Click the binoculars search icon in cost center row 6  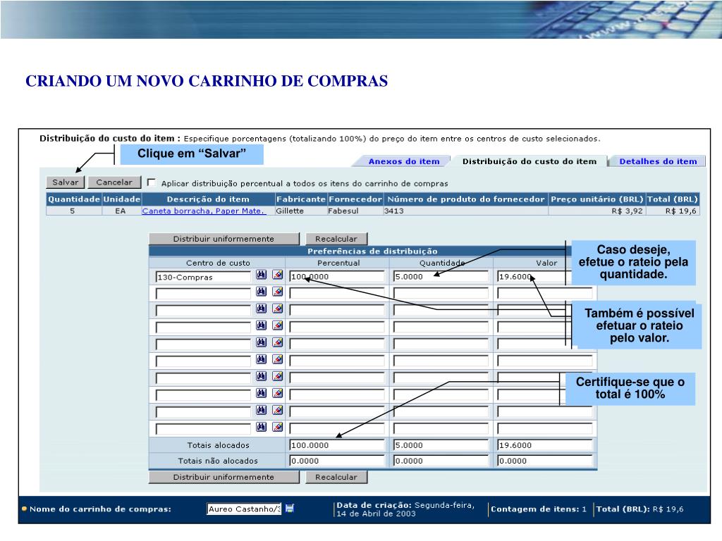261,359
